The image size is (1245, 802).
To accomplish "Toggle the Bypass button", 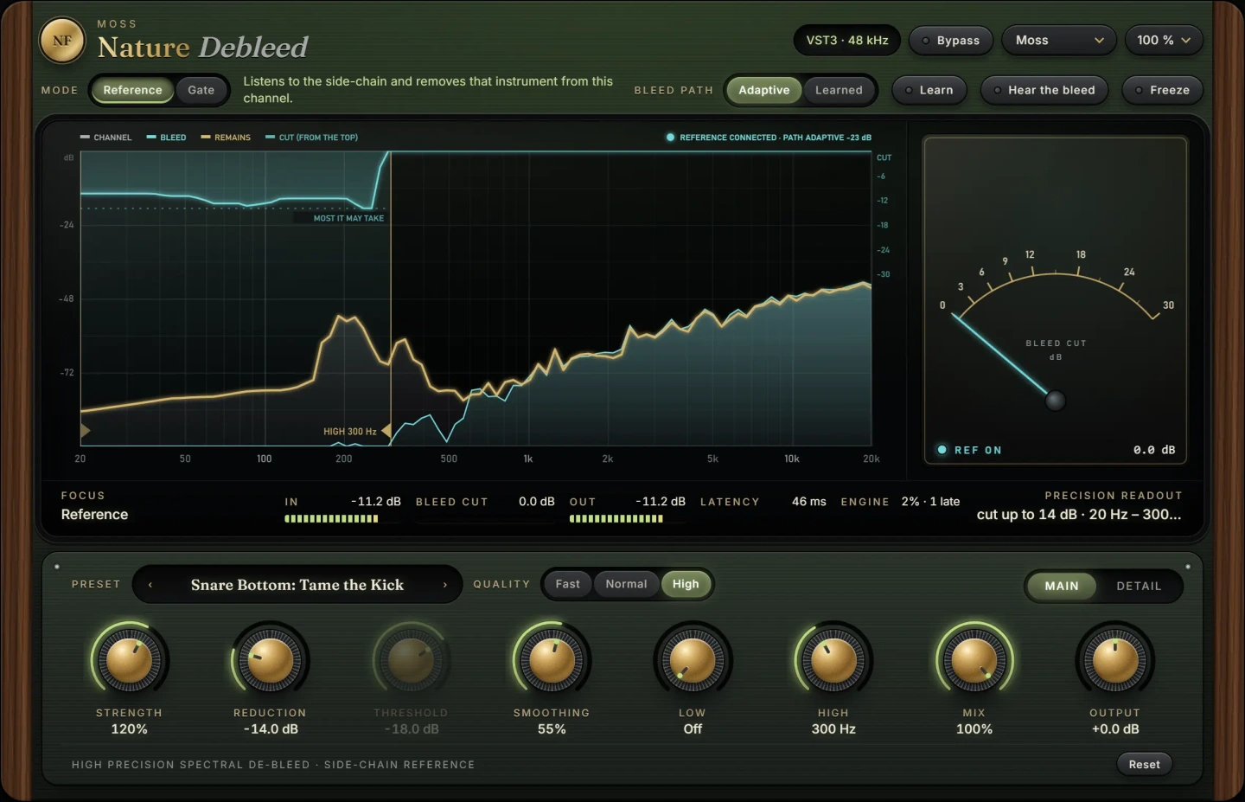I will (x=950, y=41).
